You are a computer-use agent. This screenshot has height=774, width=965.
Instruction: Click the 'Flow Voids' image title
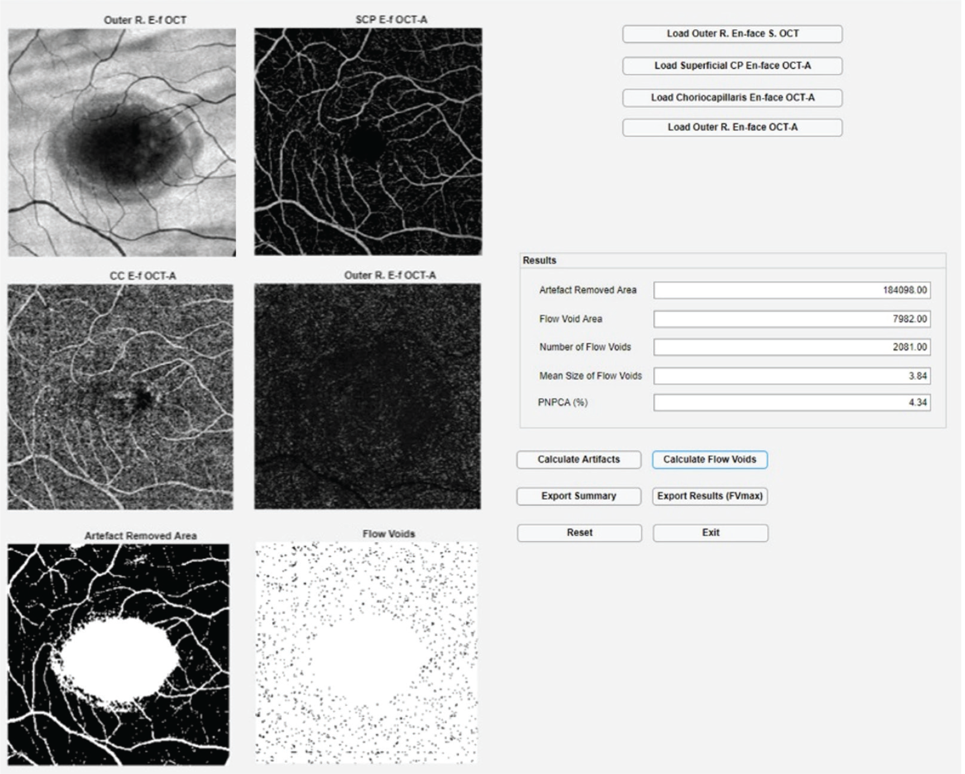coord(388,534)
